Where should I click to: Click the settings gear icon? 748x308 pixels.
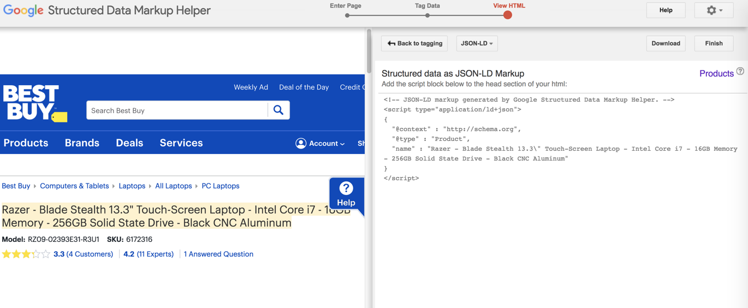tap(711, 10)
